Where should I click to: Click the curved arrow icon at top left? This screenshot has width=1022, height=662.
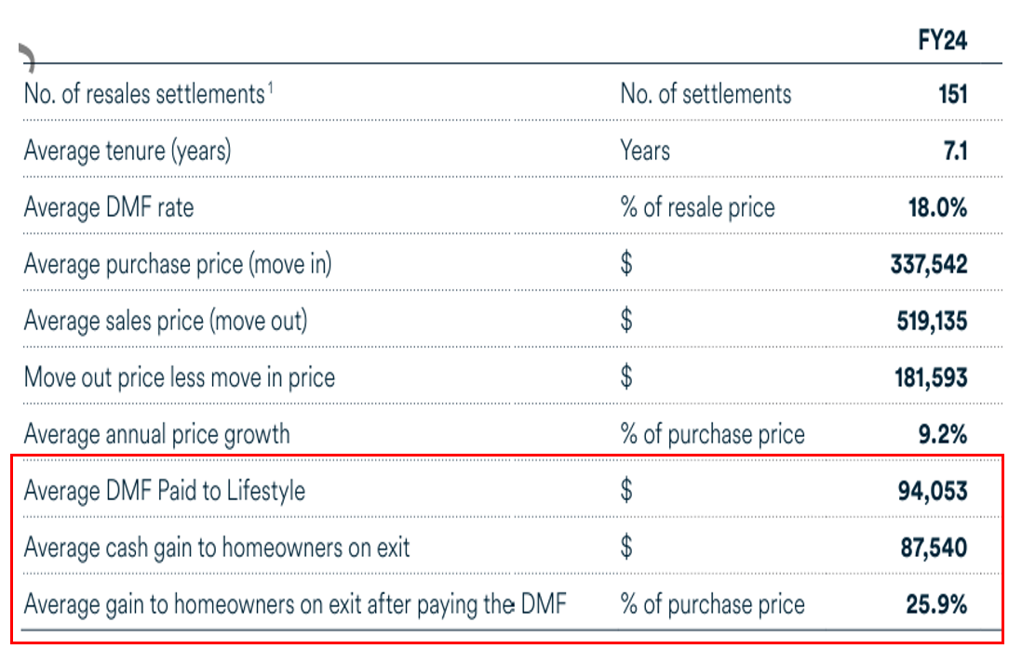pos(27,59)
